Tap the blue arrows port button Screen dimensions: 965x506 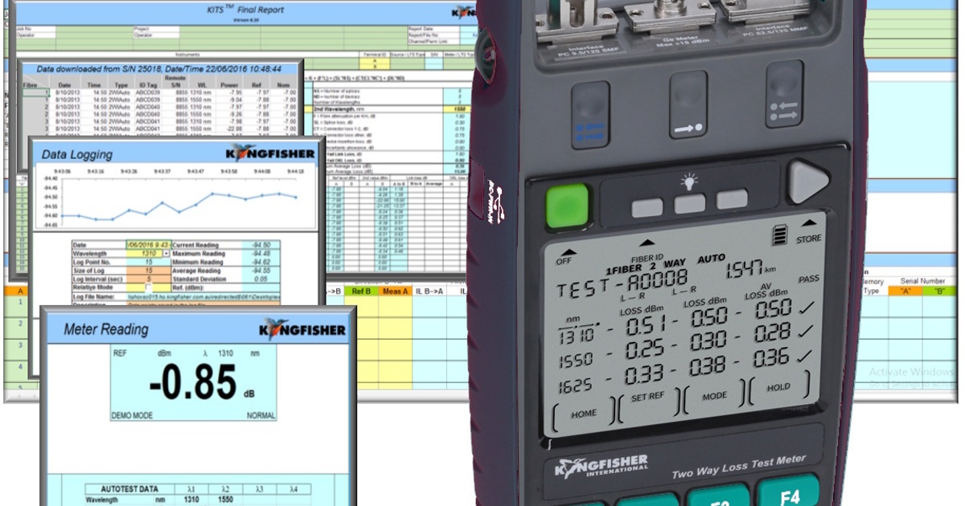(591, 116)
